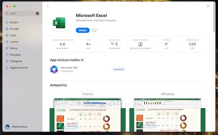The width and height of the screenshot is (218, 135).
Task: Click the vertical scrollbar on the right
Action: point(214,17)
